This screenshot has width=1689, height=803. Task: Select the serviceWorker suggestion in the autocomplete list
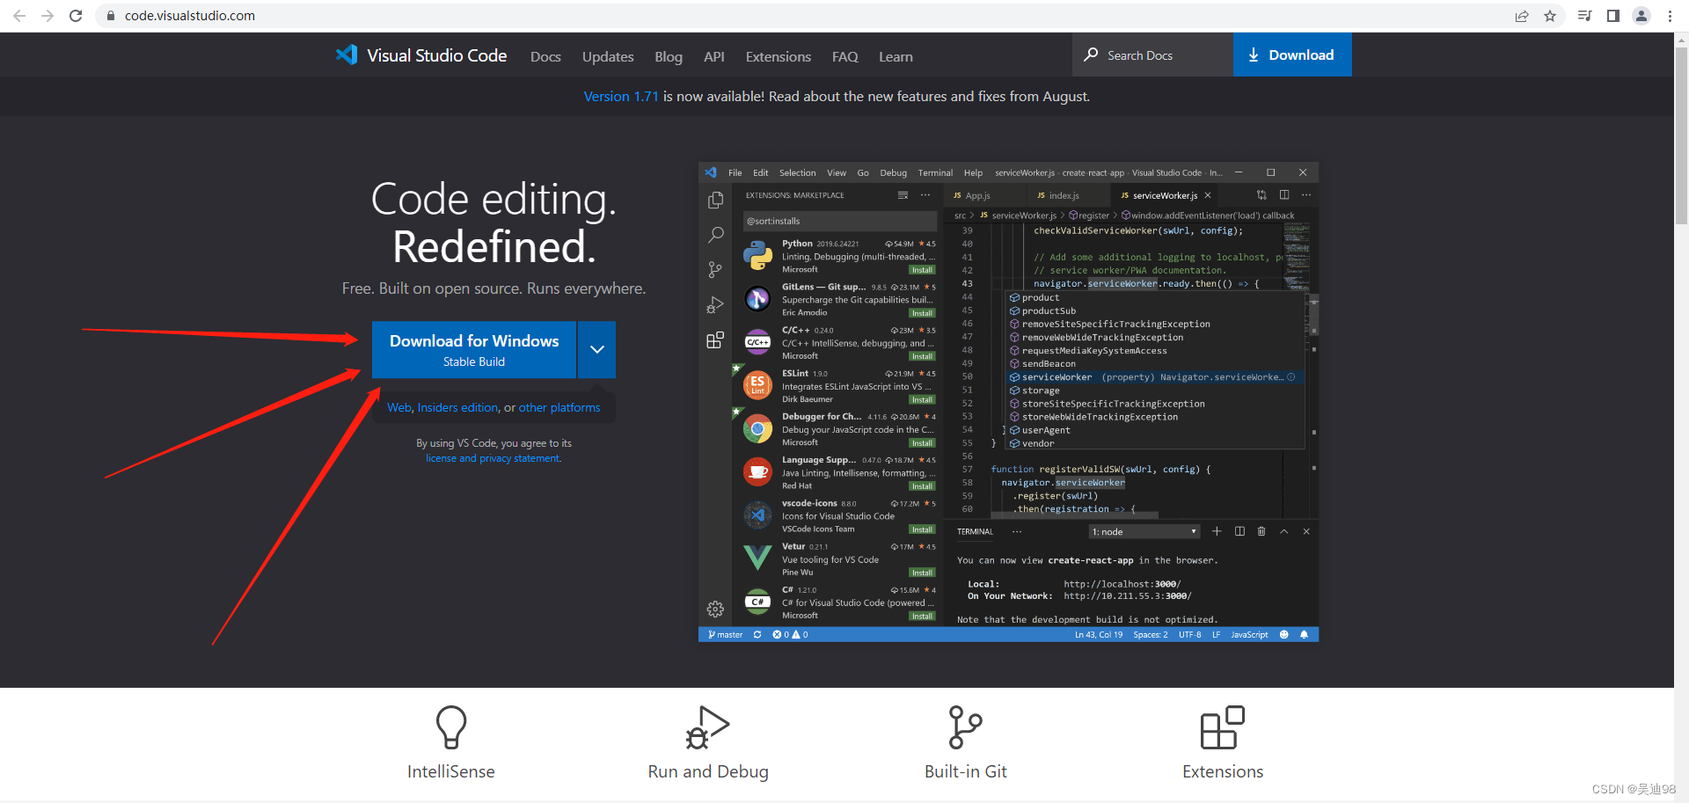tap(1154, 377)
